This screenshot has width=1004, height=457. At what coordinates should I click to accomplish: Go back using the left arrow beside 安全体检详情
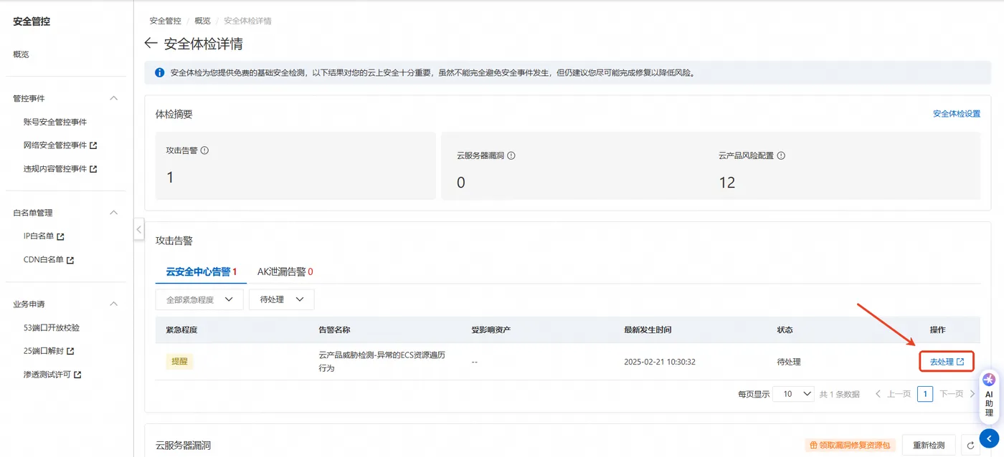[x=151, y=44]
